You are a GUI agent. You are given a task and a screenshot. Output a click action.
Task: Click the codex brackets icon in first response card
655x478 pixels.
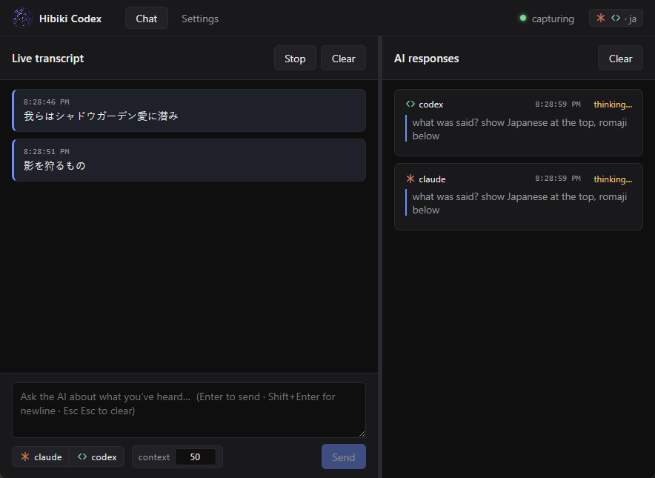click(410, 104)
